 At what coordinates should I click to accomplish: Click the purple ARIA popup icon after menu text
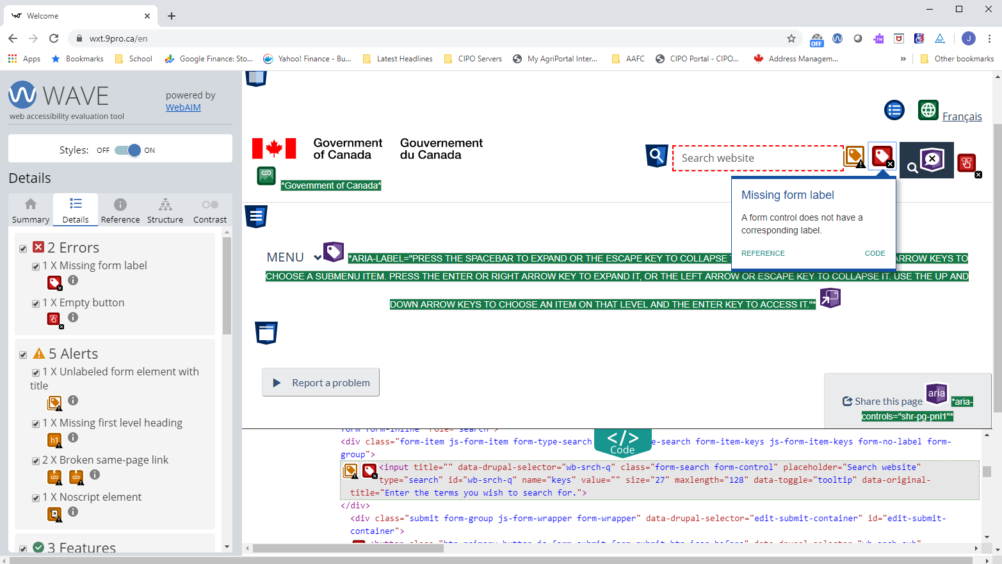coord(830,298)
